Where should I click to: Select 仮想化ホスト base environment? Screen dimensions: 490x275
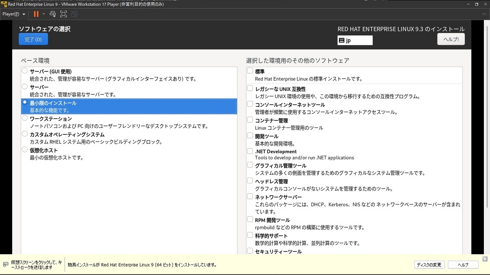25,150
